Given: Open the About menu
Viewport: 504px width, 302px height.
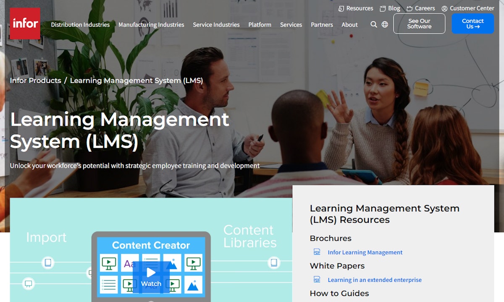Looking at the screenshot, I should click(349, 24).
